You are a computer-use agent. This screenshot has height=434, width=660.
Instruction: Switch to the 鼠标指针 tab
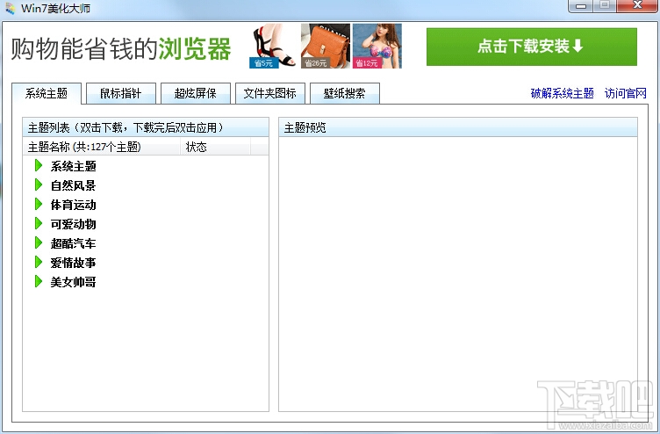(121, 93)
